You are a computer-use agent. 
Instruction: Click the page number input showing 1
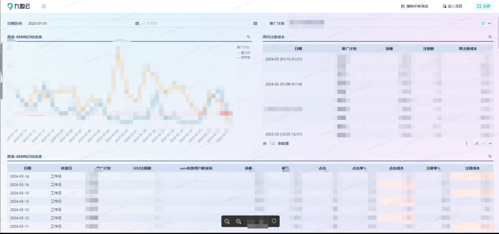pyautogui.click(x=468, y=143)
